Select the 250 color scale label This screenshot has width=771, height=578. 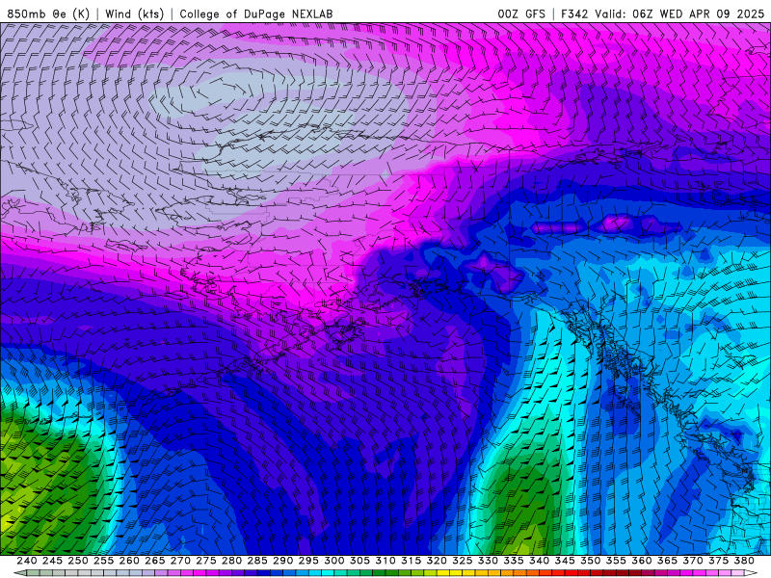tap(78, 561)
